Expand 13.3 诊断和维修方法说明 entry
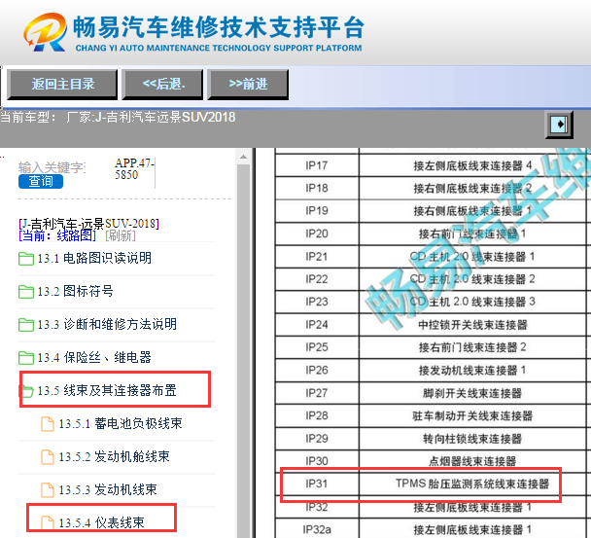The height and width of the screenshot is (538, 591). click(107, 325)
